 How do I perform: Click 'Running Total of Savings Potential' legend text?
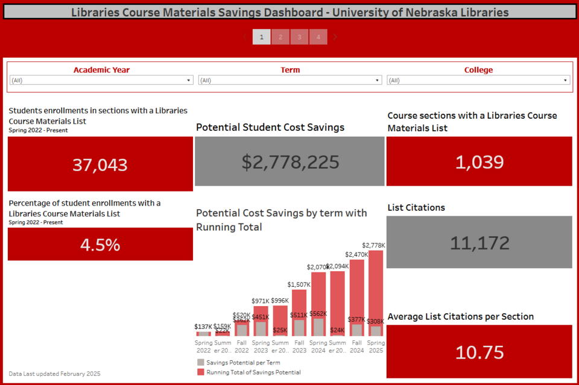pos(253,372)
